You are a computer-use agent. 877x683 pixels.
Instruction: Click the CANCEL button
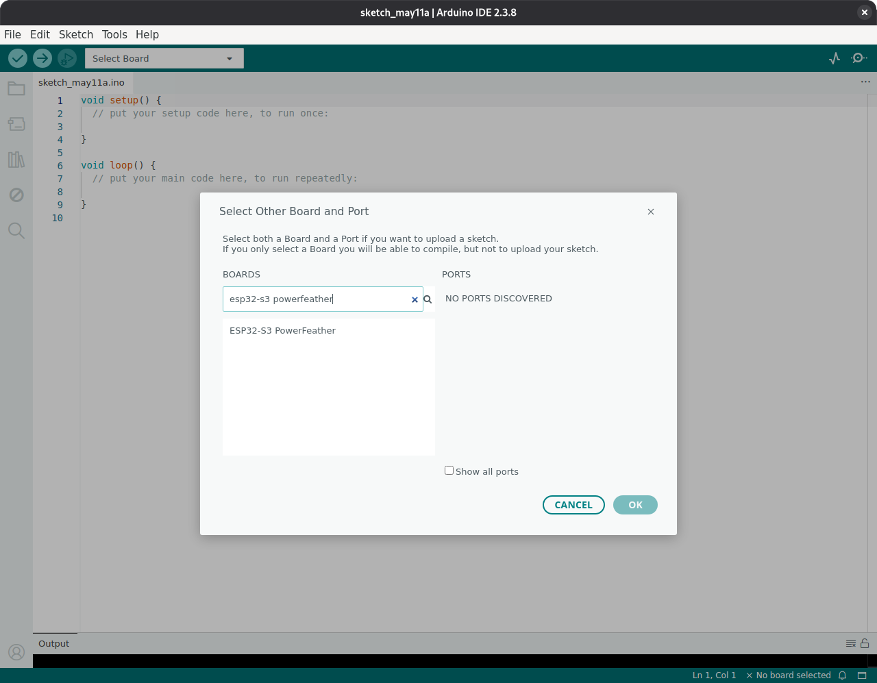coord(573,505)
